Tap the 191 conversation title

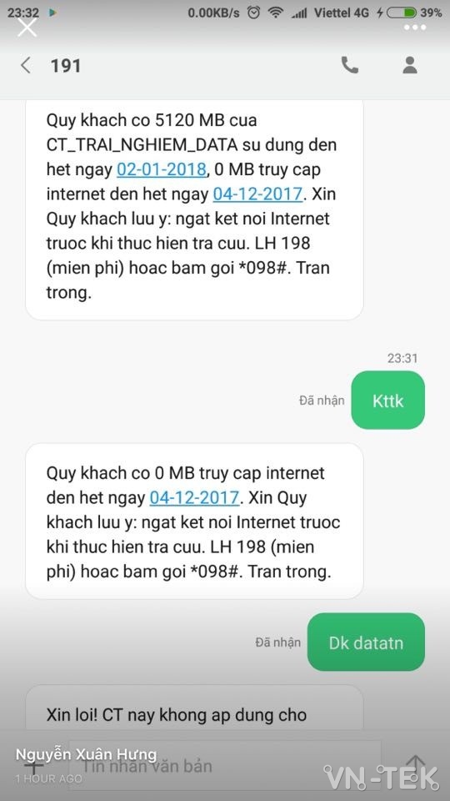65,65
